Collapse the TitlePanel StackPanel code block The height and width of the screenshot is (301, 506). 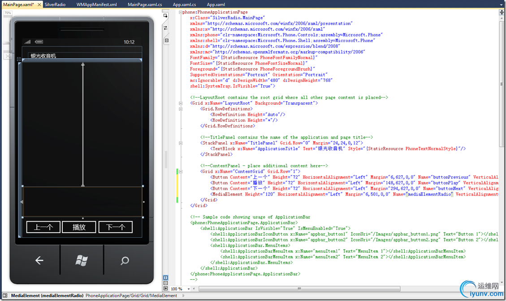pyautogui.click(x=180, y=143)
